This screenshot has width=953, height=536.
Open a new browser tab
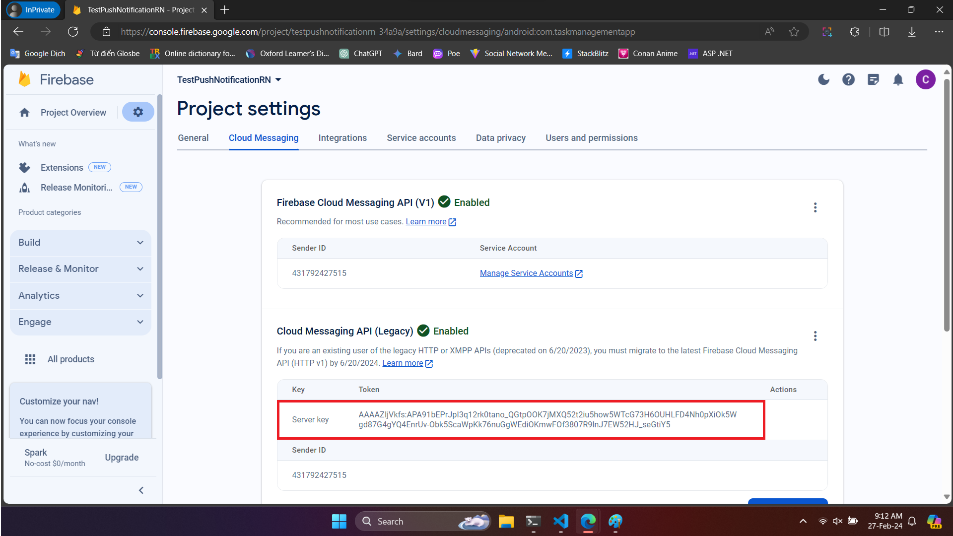pyautogui.click(x=224, y=10)
